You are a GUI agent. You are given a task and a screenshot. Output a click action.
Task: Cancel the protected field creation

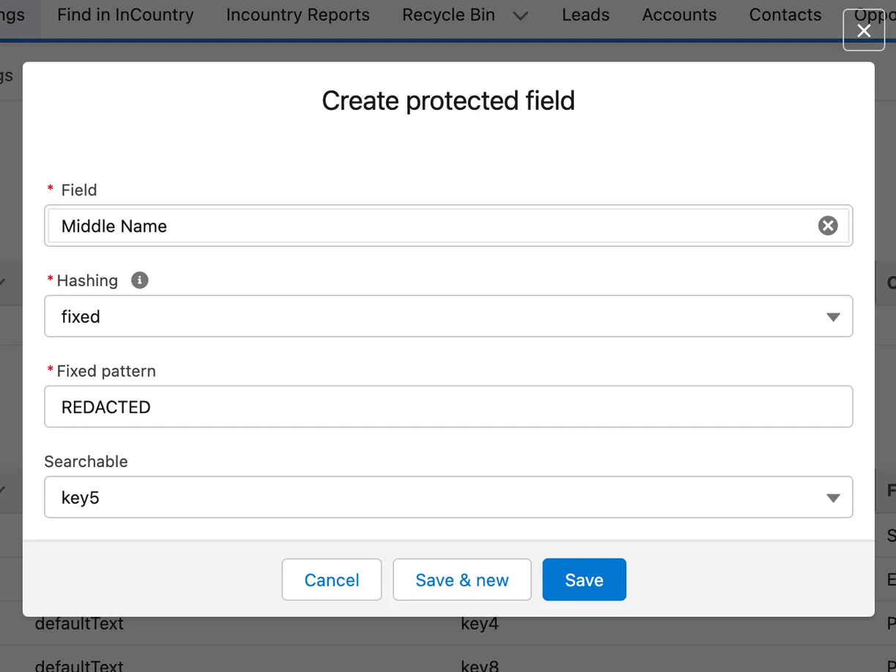(x=331, y=579)
